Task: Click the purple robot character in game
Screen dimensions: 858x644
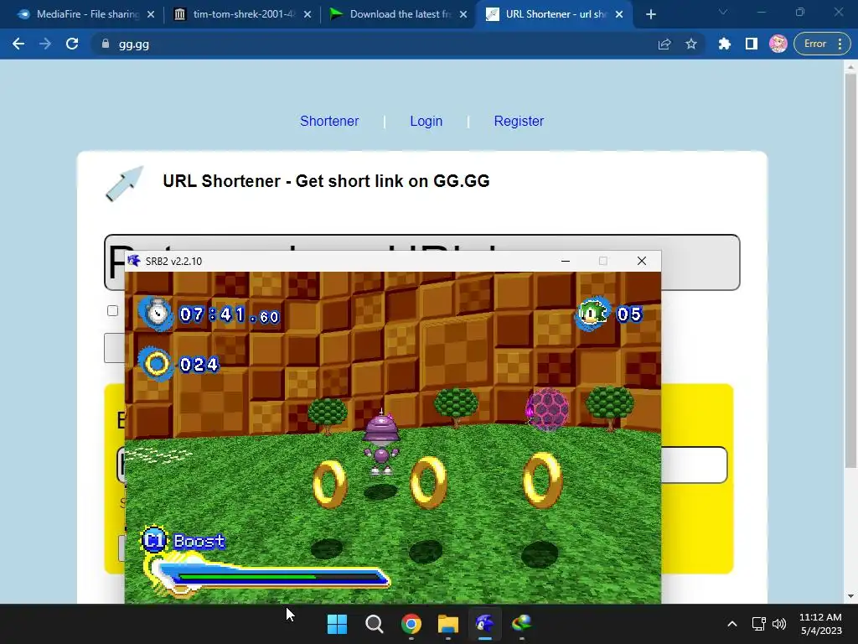Action: coord(381,444)
